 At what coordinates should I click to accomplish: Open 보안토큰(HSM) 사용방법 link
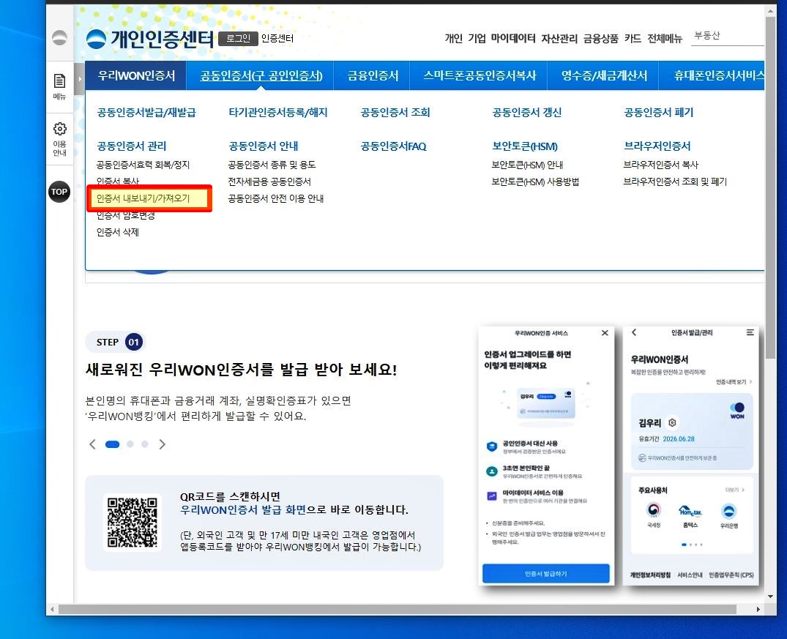pyautogui.click(x=535, y=182)
